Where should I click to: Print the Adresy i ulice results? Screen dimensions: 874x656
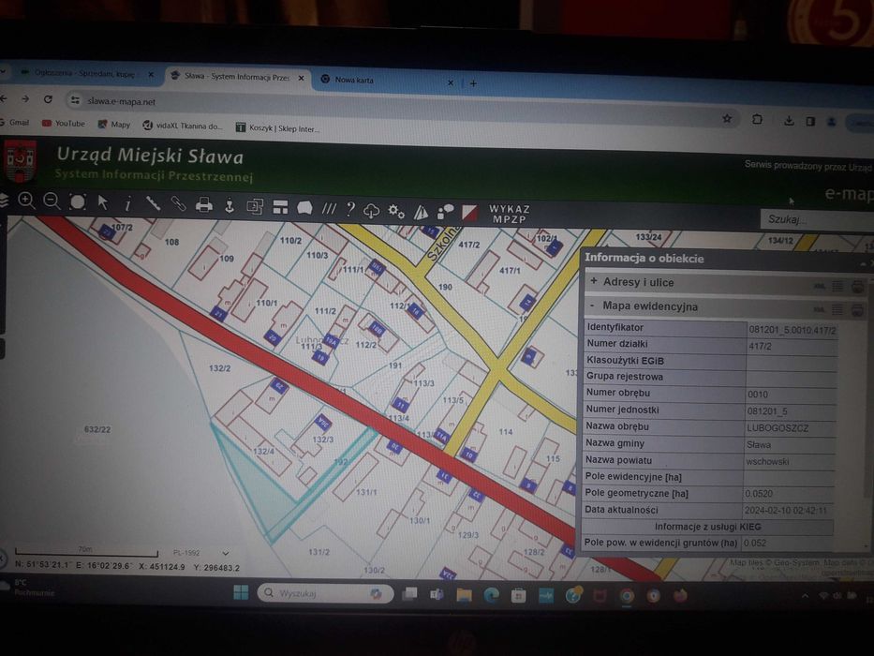point(857,287)
